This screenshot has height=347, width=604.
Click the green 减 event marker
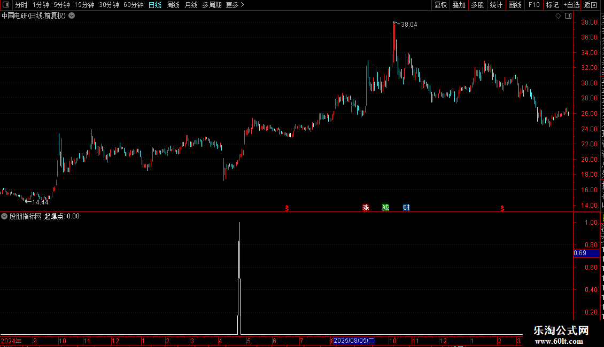[385, 208]
